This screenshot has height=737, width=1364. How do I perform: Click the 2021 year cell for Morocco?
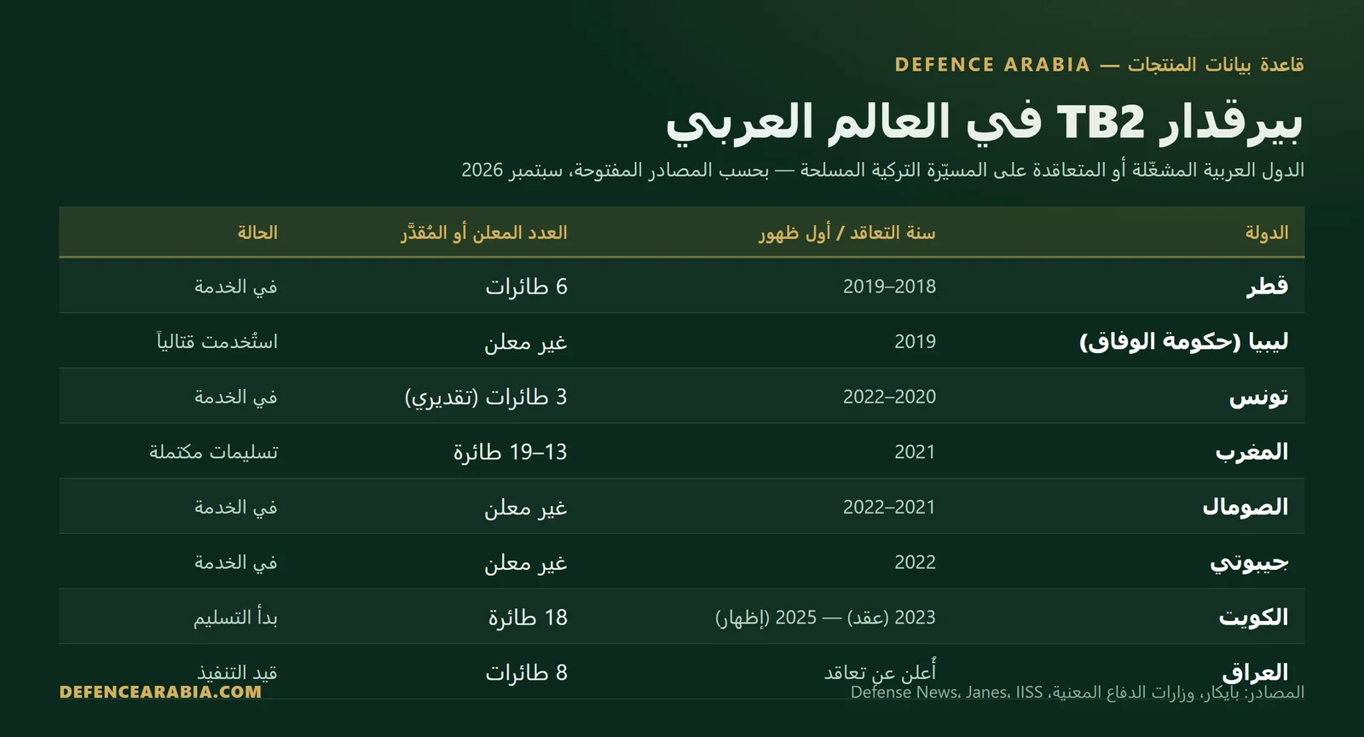pos(915,452)
